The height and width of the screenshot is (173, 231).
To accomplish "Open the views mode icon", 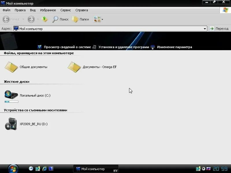I will click(97, 19).
